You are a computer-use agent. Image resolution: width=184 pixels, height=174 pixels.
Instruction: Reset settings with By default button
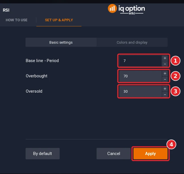43,154
